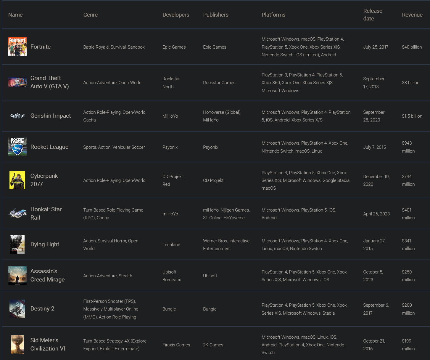Open the Fortnite game title link
Screen dimensions: 430x360
pyautogui.click(x=41, y=47)
